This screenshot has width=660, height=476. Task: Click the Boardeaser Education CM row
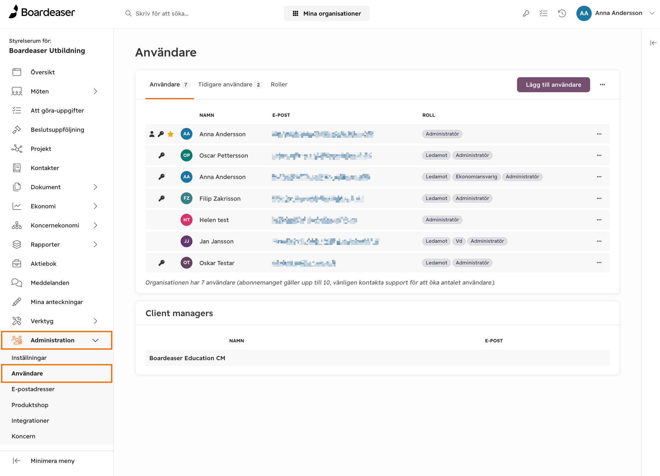(377, 358)
